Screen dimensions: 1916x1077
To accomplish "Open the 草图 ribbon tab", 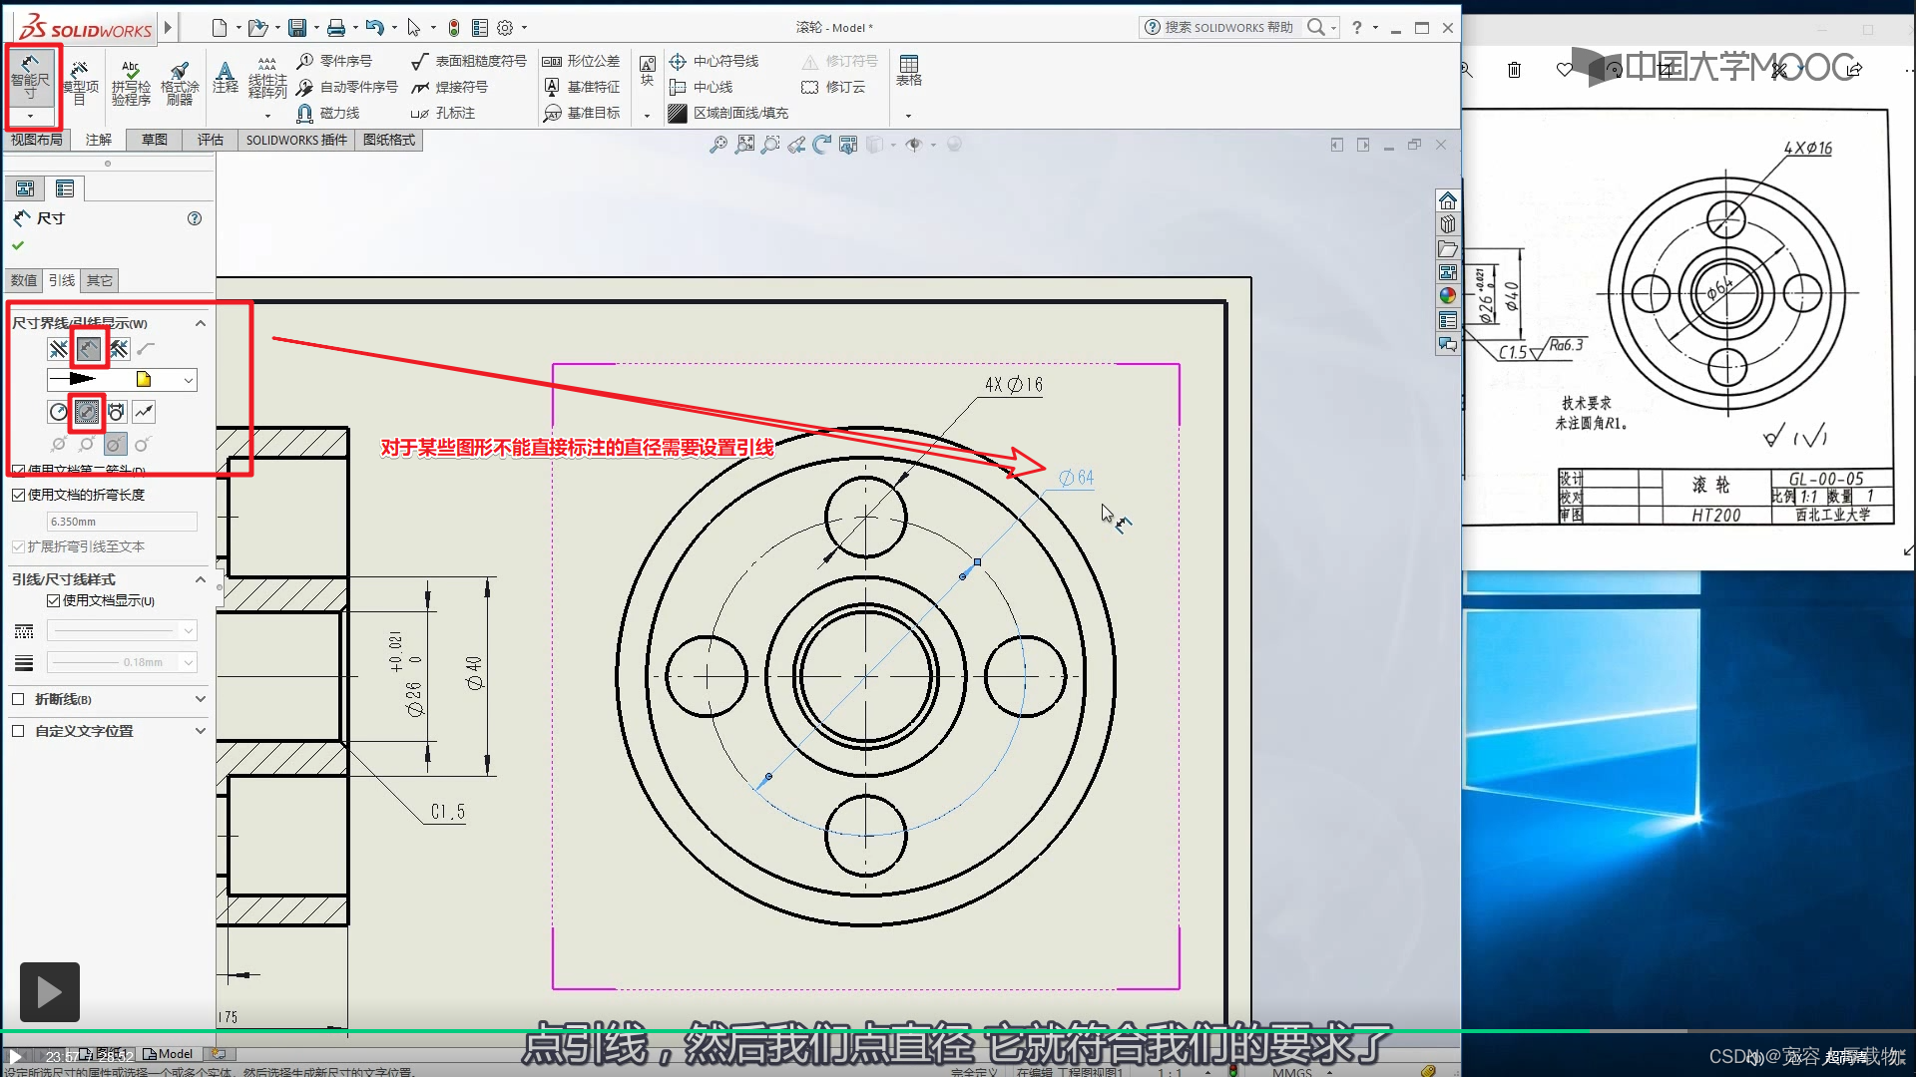I will (x=155, y=141).
